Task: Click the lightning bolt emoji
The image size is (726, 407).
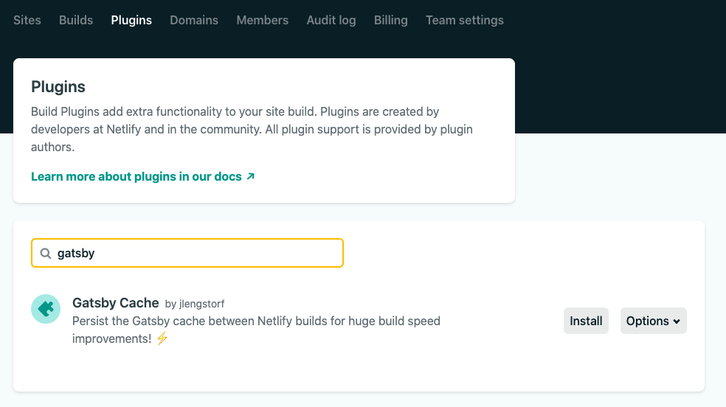Action: click(x=162, y=338)
